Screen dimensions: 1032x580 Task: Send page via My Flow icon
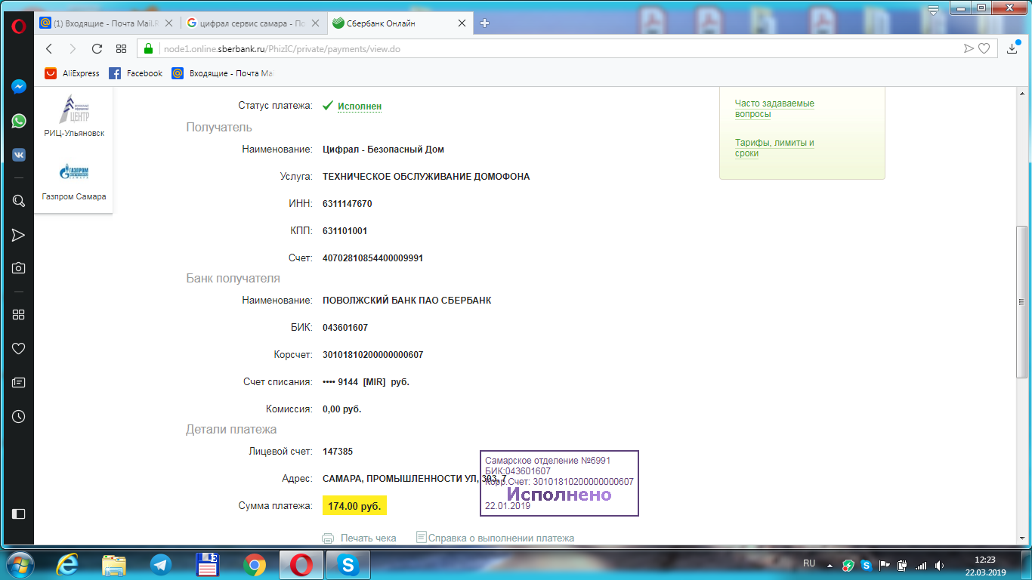[969, 48]
